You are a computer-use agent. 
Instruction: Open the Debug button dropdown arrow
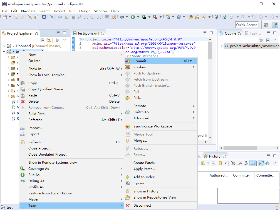[x=127, y=17]
